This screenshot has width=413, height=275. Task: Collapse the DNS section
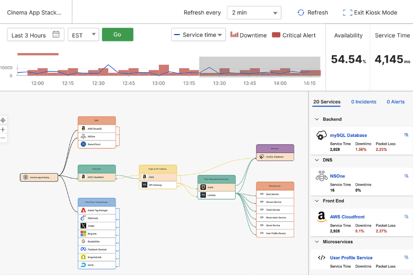click(x=317, y=160)
